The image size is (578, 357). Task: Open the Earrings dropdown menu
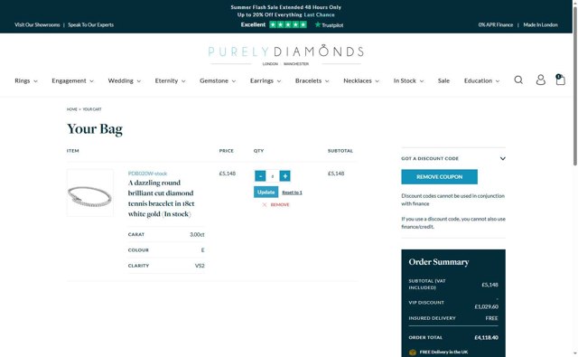click(266, 80)
